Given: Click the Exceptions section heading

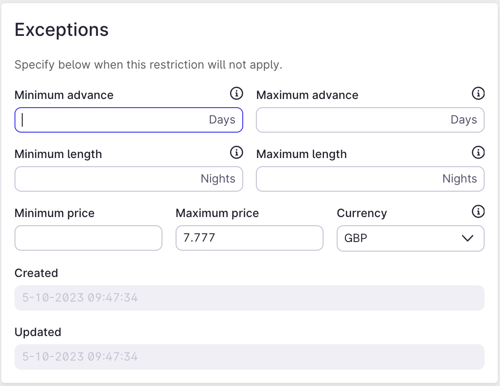Looking at the screenshot, I should tap(62, 30).
